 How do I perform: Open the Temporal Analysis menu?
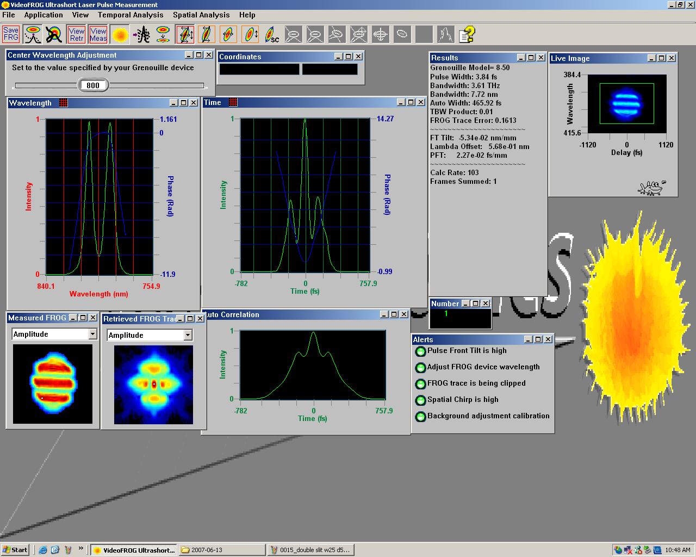(130, 15)
